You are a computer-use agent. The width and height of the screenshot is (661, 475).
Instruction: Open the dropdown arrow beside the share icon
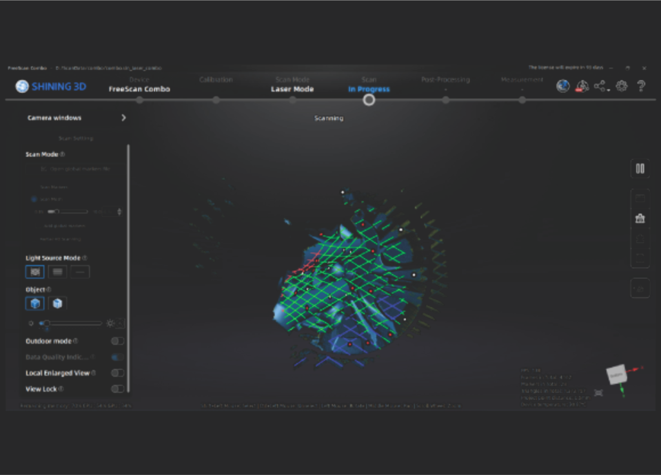[609, 90]
